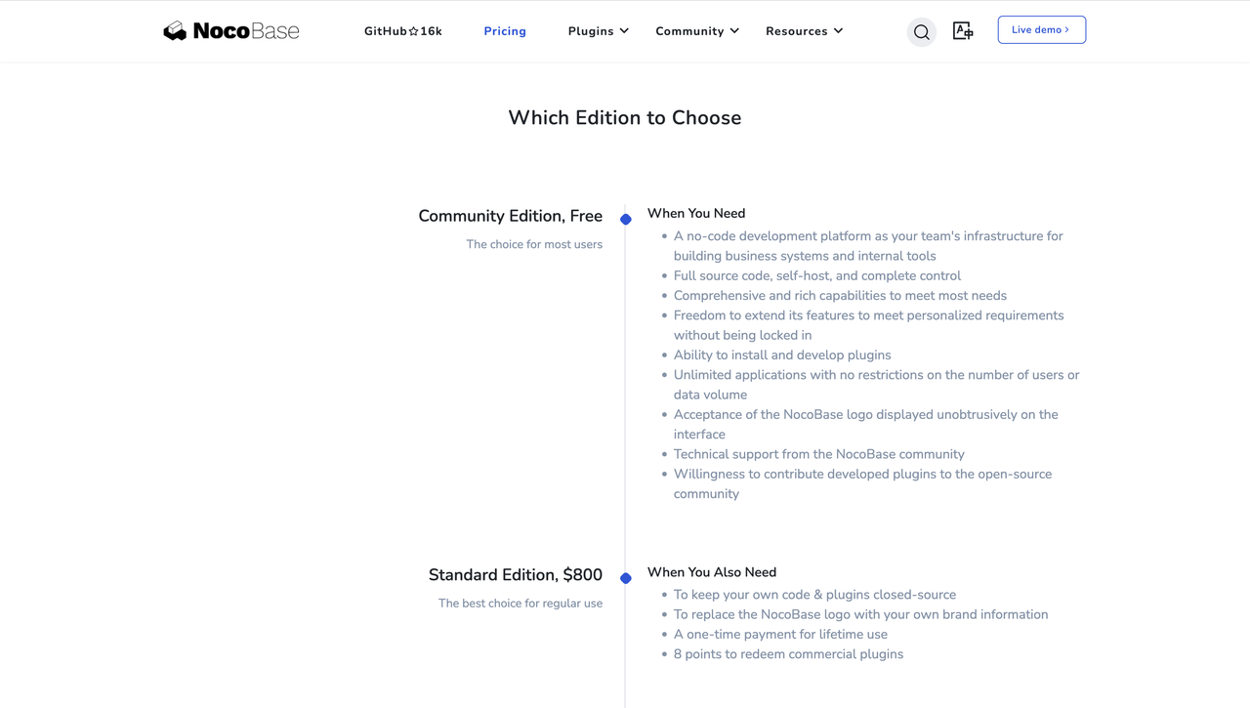Click the language translation icon
Screen dimensions: 1250x708
click(963, 30)
